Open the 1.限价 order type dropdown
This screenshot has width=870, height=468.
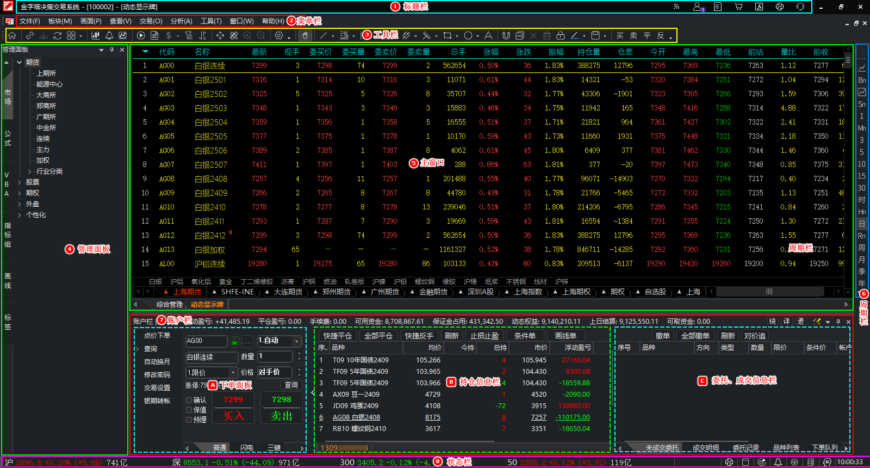tap(212, 373)
